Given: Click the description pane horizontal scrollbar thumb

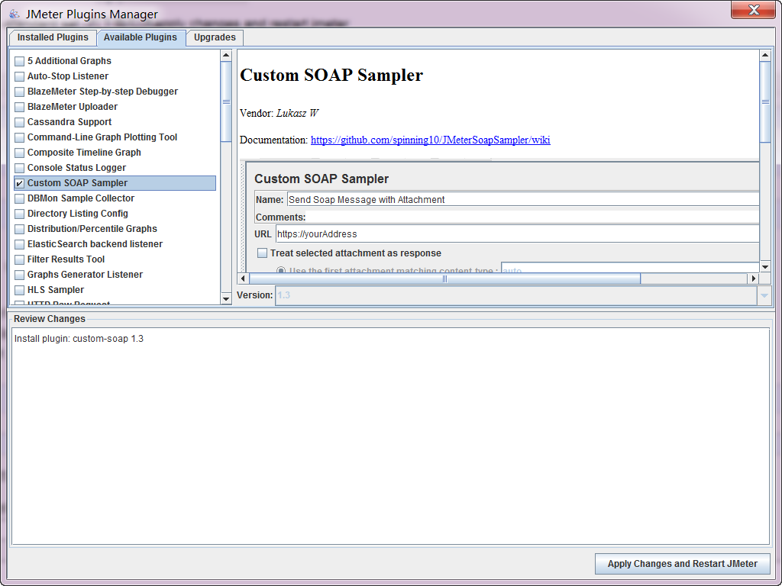Looking at the screenshot, I should pyautogui.click(x=444, y=279).
